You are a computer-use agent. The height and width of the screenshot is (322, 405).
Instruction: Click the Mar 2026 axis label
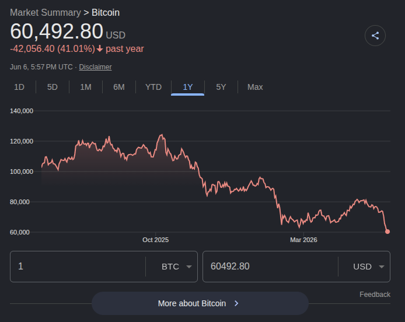coord(303,240)
